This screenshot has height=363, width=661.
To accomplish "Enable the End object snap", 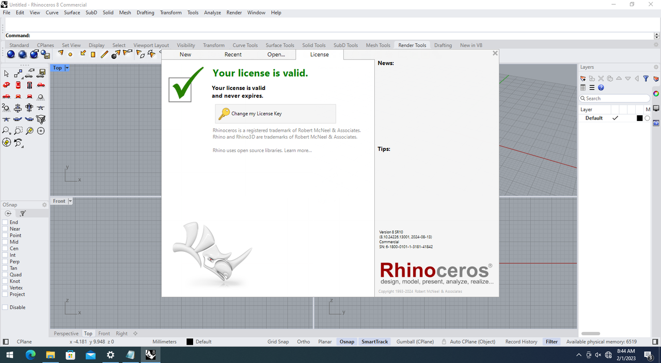I will pos(5,222).
